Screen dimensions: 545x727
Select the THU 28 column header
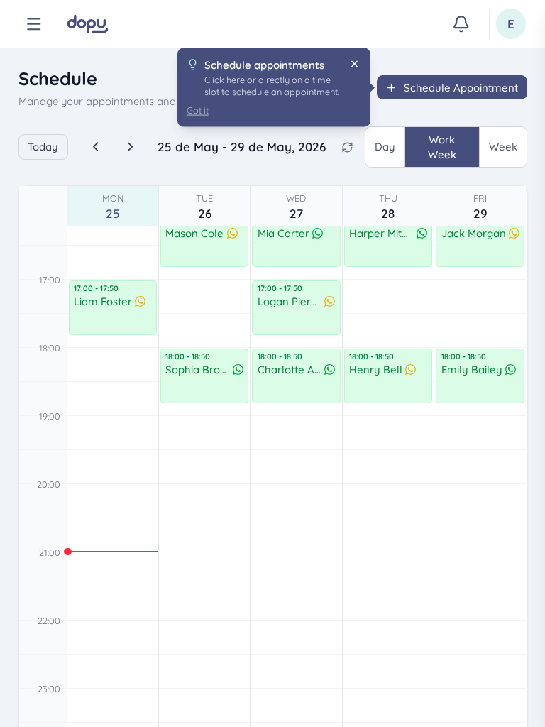coord(388,207)
